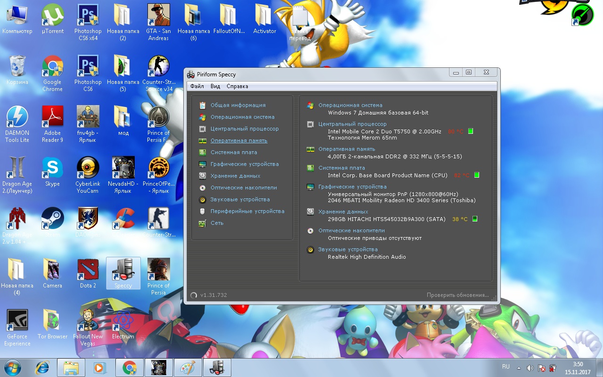
Task: Click Звуковые устройства sidebar speaker icon
Action: [203, 199]
